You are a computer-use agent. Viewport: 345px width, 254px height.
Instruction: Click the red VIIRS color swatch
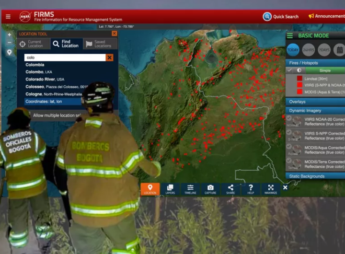coord(299,85)
